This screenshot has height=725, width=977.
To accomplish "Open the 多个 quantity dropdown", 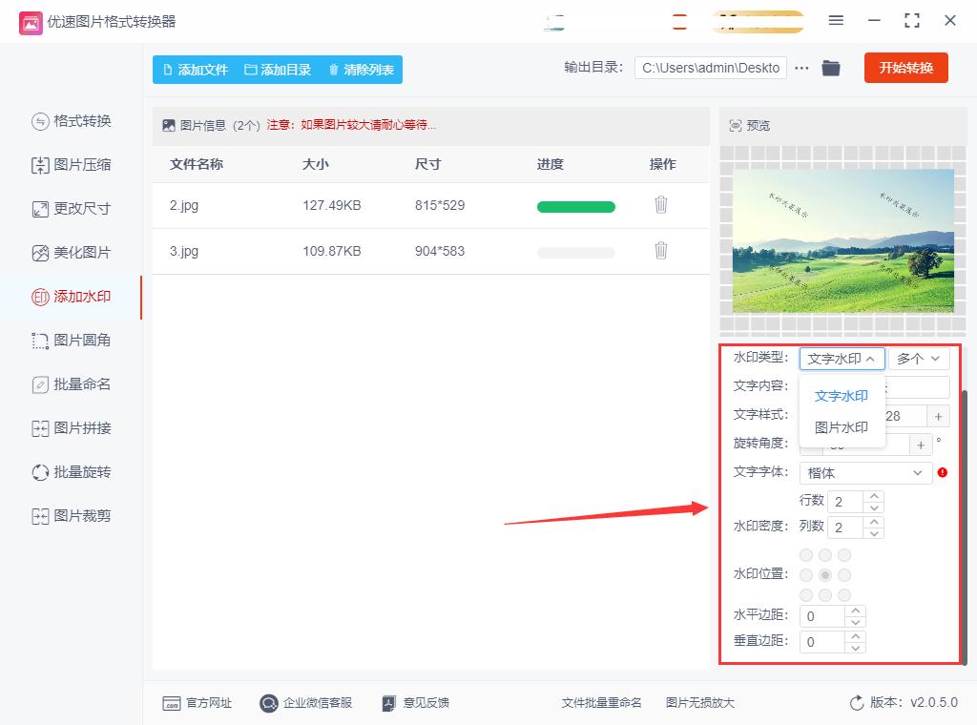I will click(919, 359).
